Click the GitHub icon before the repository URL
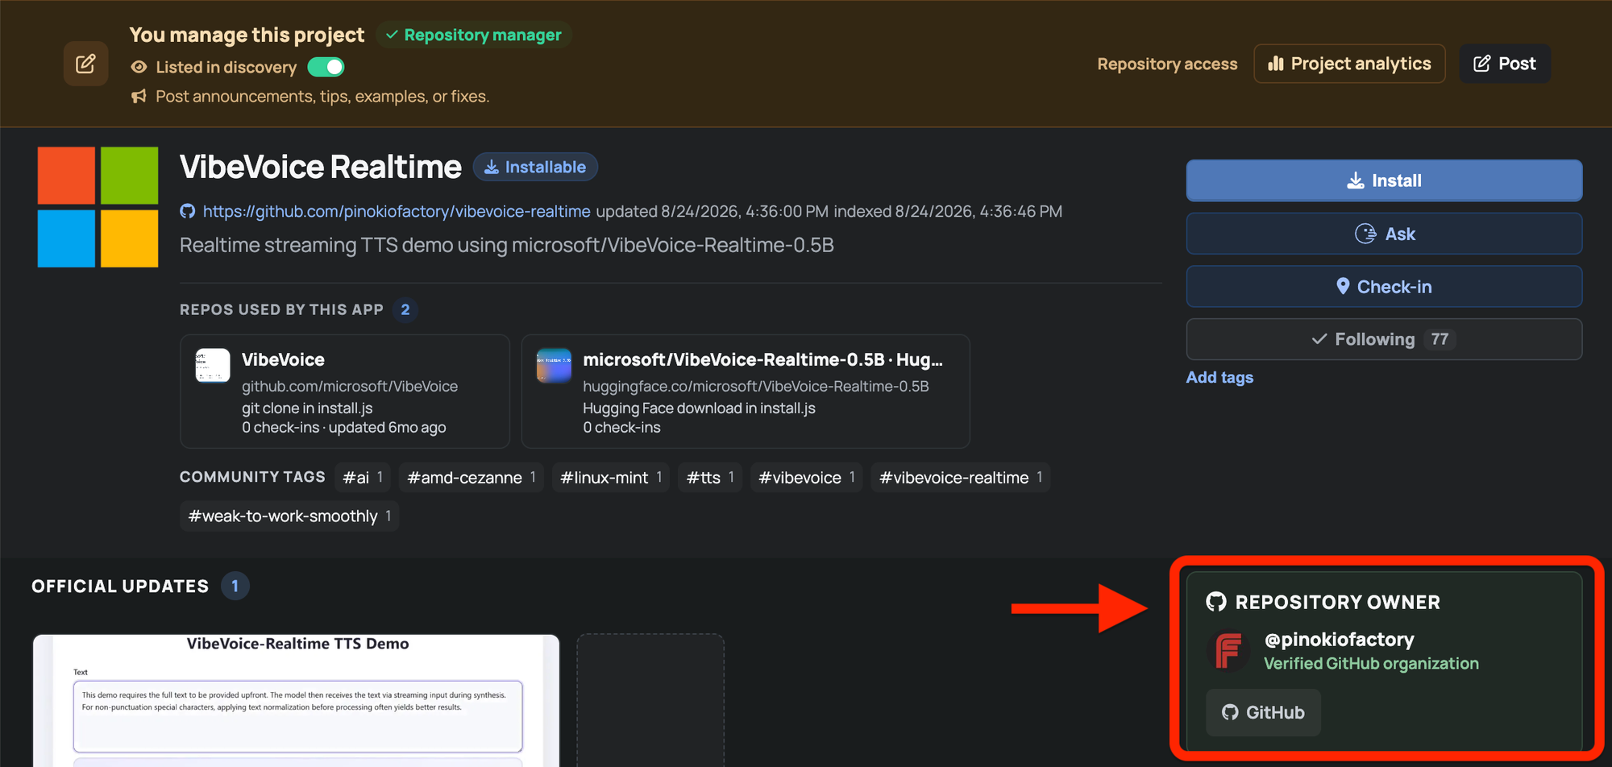Image resolution: width=1612 pixels, height=767 pixels. (188, 211)
